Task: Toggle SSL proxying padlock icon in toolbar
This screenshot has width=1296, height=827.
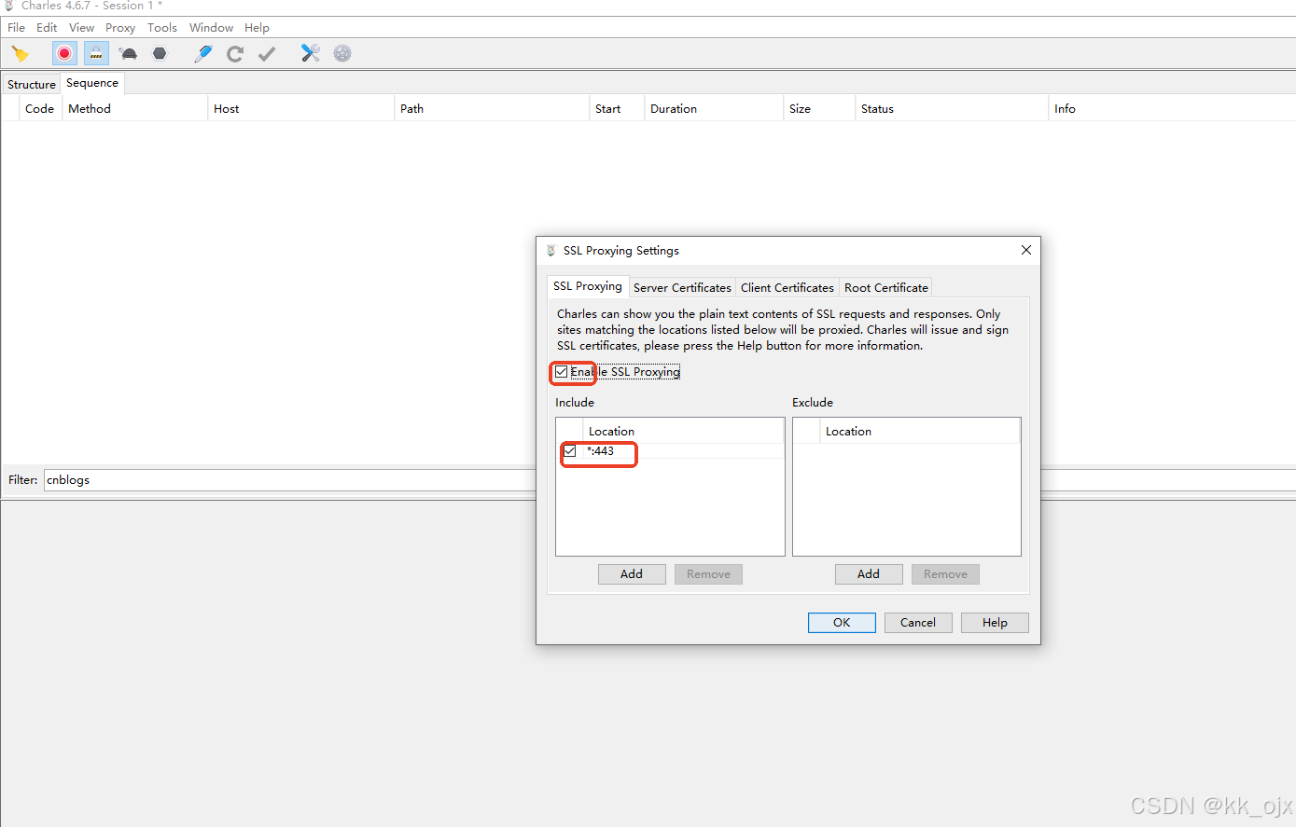Action: 96,53
